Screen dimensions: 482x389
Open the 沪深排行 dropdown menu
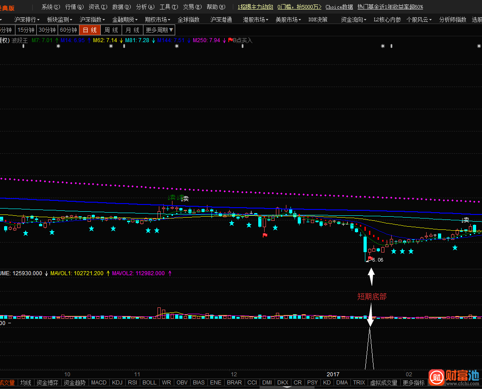pos(27,19)
